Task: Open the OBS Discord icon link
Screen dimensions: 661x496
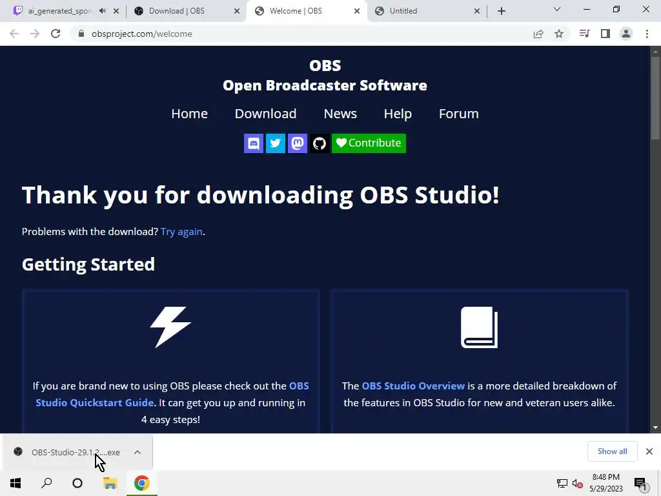Action: click(253, 143)
